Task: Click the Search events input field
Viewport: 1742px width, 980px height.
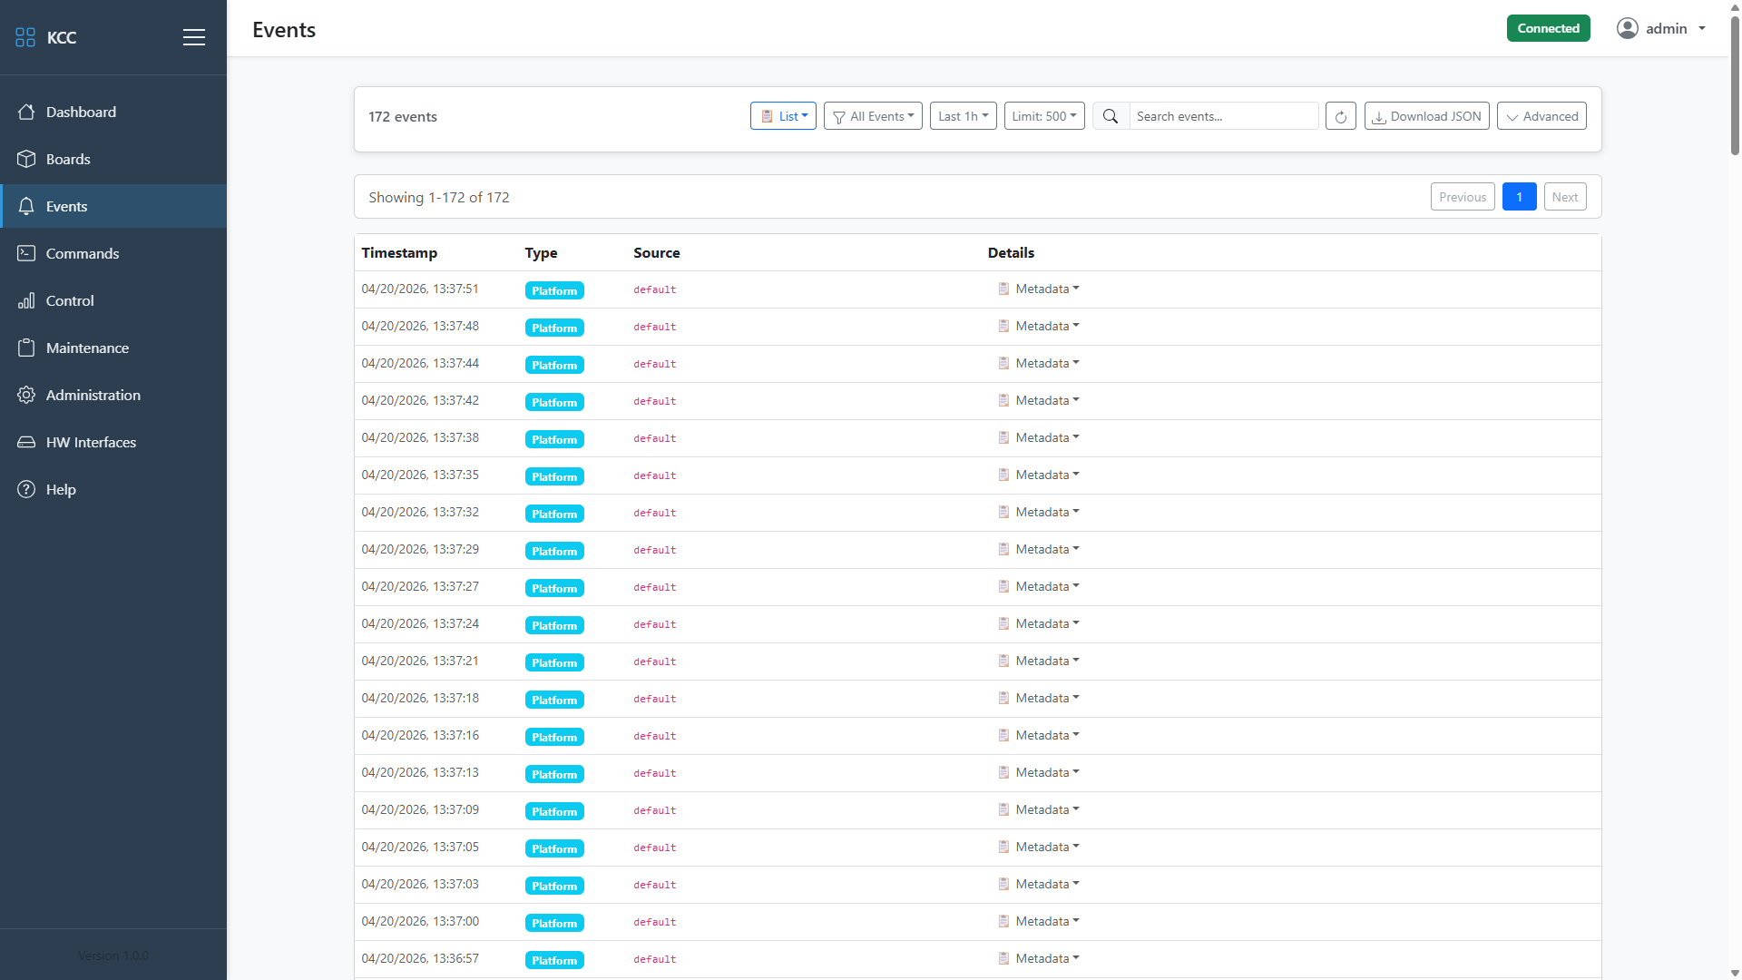Action: coord(1222,116)
